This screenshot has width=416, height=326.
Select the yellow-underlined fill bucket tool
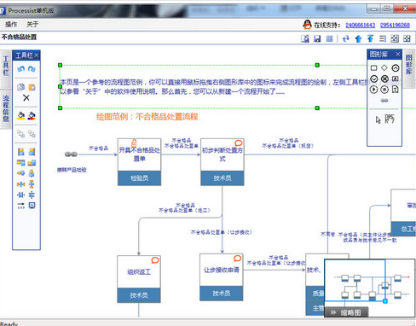tap(20, 115)
